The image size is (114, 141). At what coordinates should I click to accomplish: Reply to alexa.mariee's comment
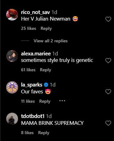tap(46, 70)
